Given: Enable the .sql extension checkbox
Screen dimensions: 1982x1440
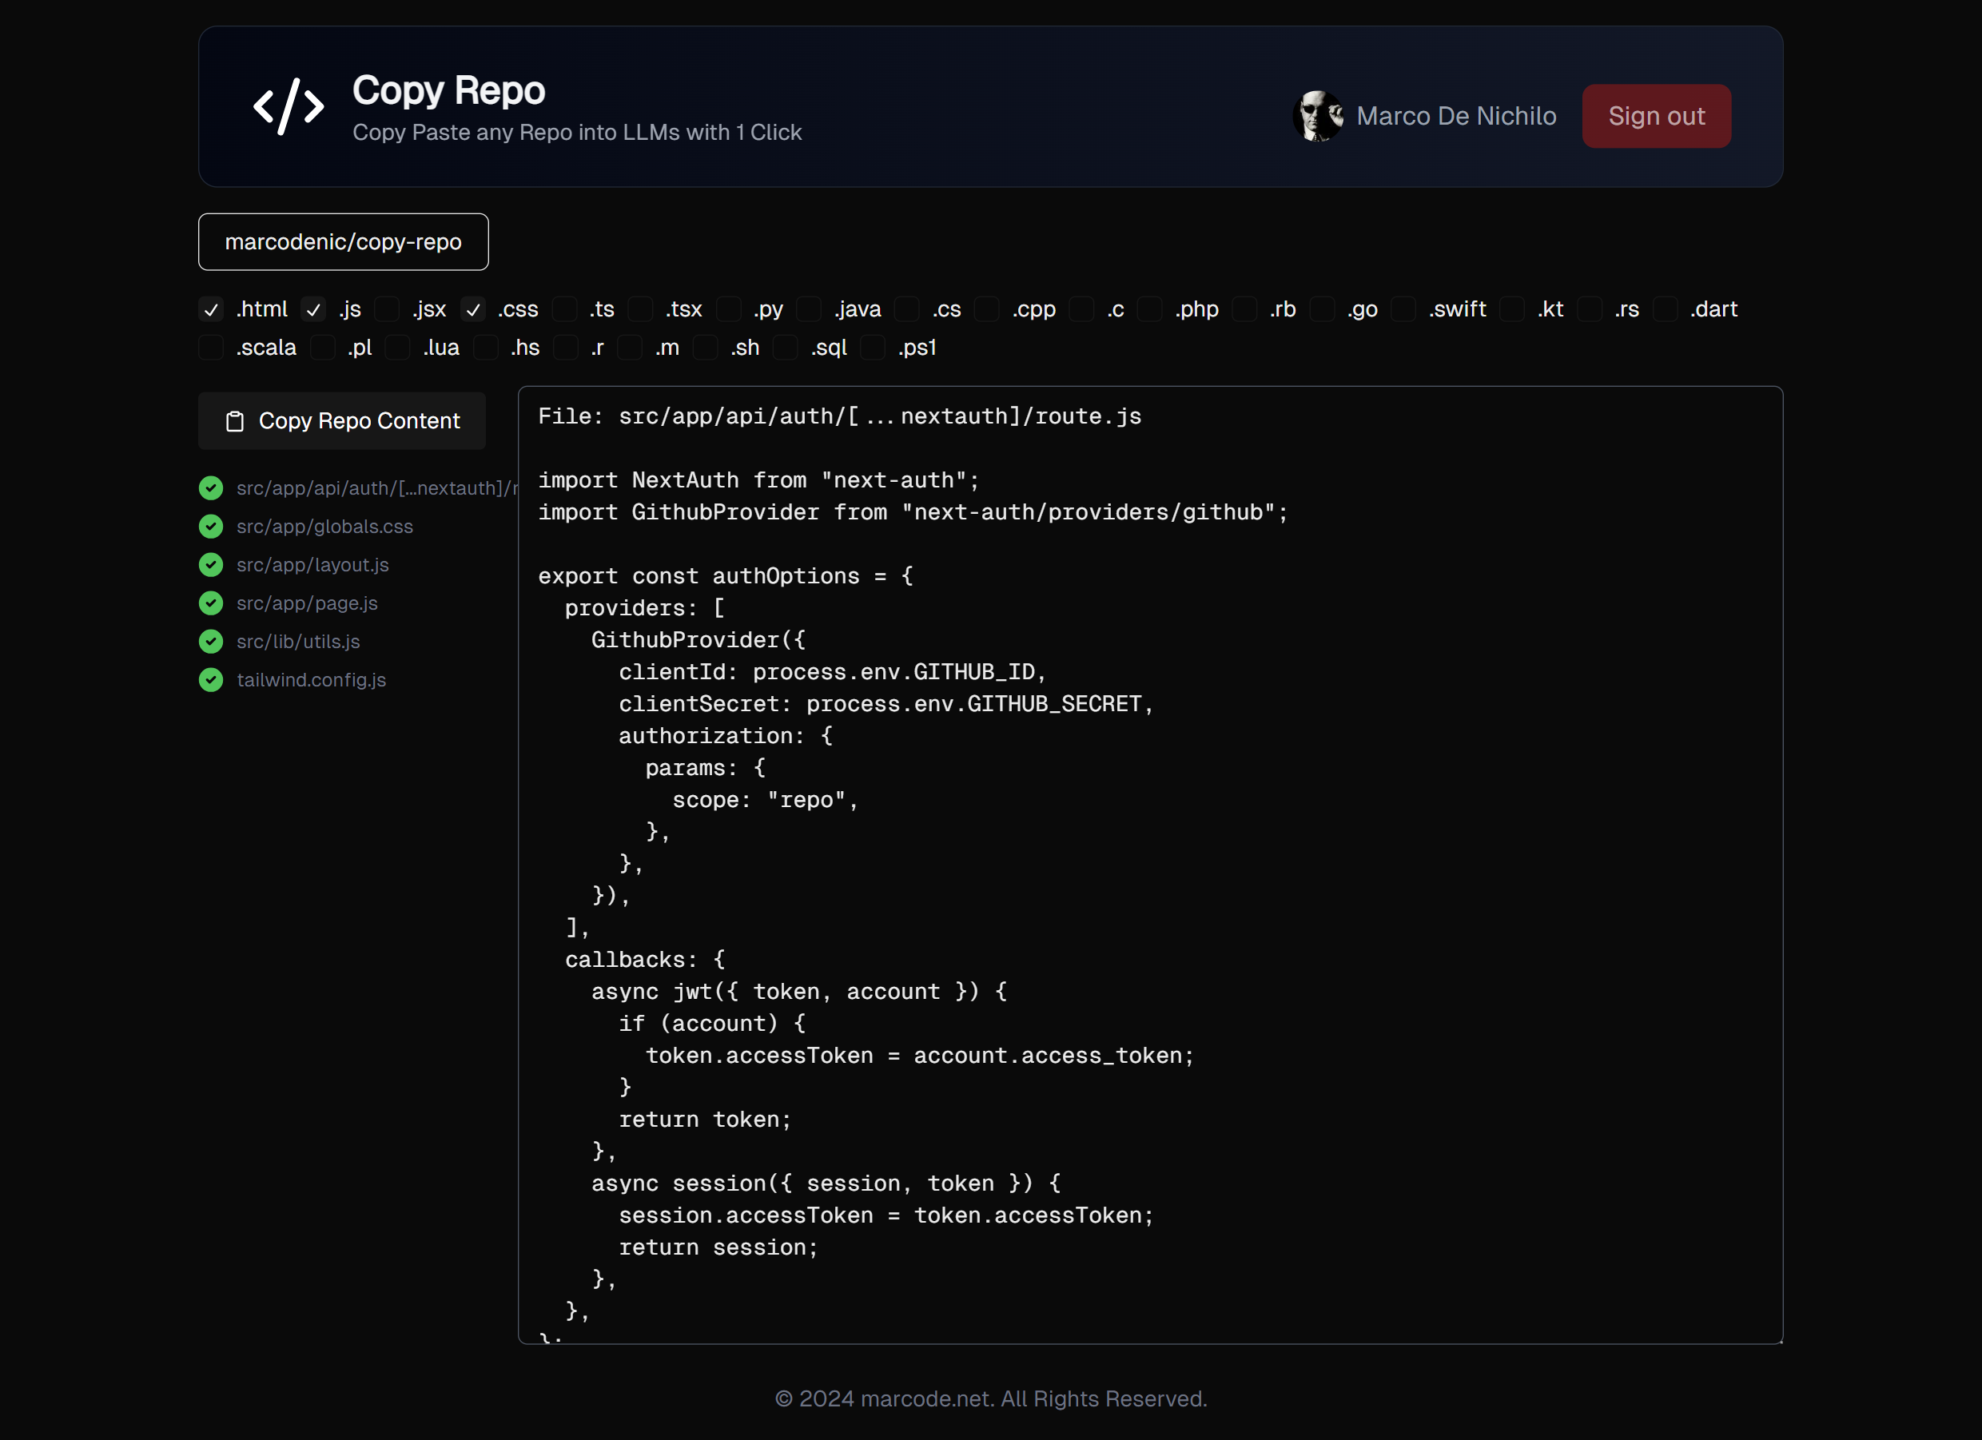Looking at the screenshot, I should (x=785, y=348).
